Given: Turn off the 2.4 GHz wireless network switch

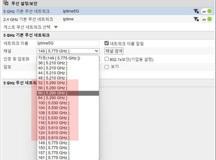Looking at the screenshot, I should [207, 19].
